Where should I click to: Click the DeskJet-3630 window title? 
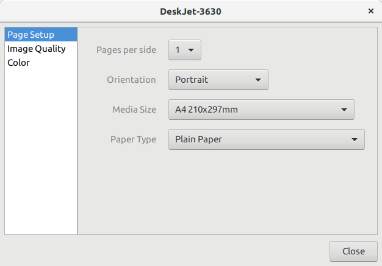[190, 12]
